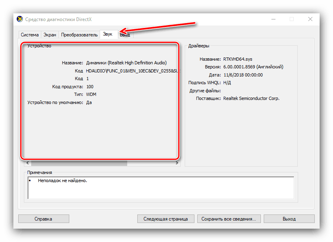Click the Выход button
The height and width of the screenshot is (242, 333).
[x=289, y=219]
